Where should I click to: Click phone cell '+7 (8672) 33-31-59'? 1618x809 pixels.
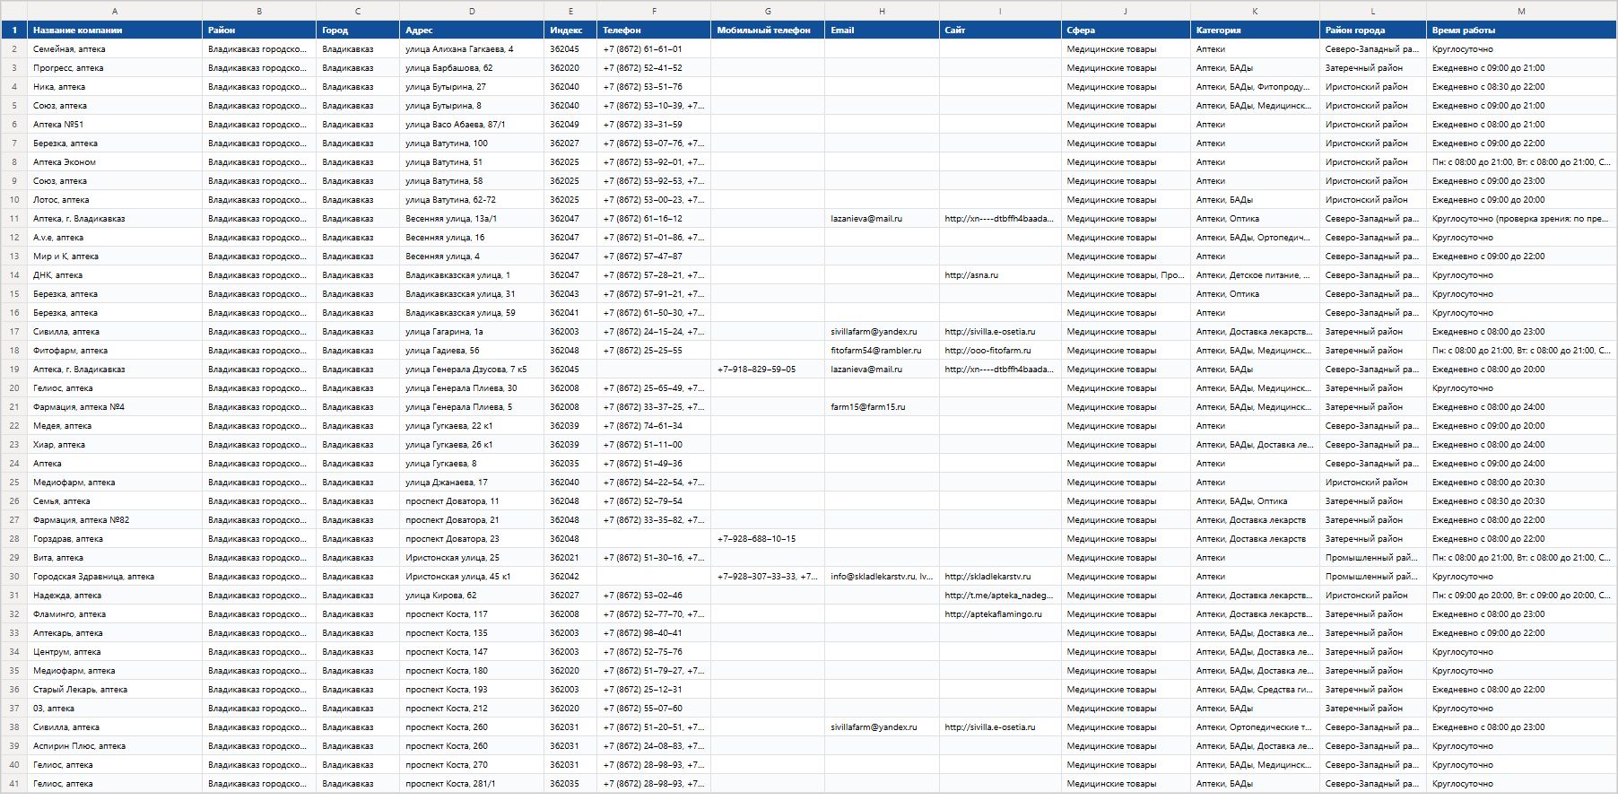tap(654, 125)
